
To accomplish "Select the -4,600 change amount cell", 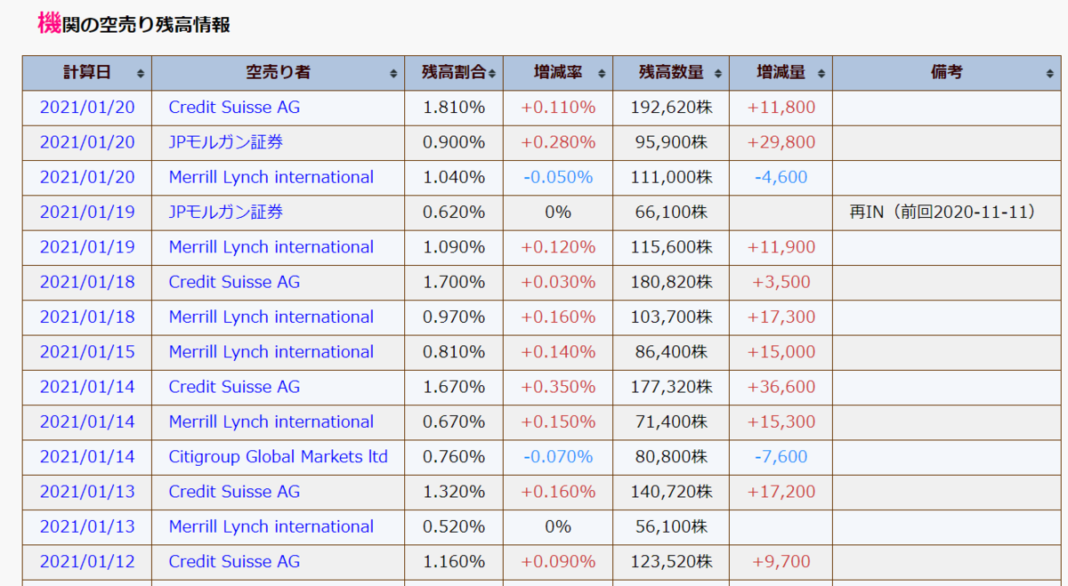I will 781,177.
